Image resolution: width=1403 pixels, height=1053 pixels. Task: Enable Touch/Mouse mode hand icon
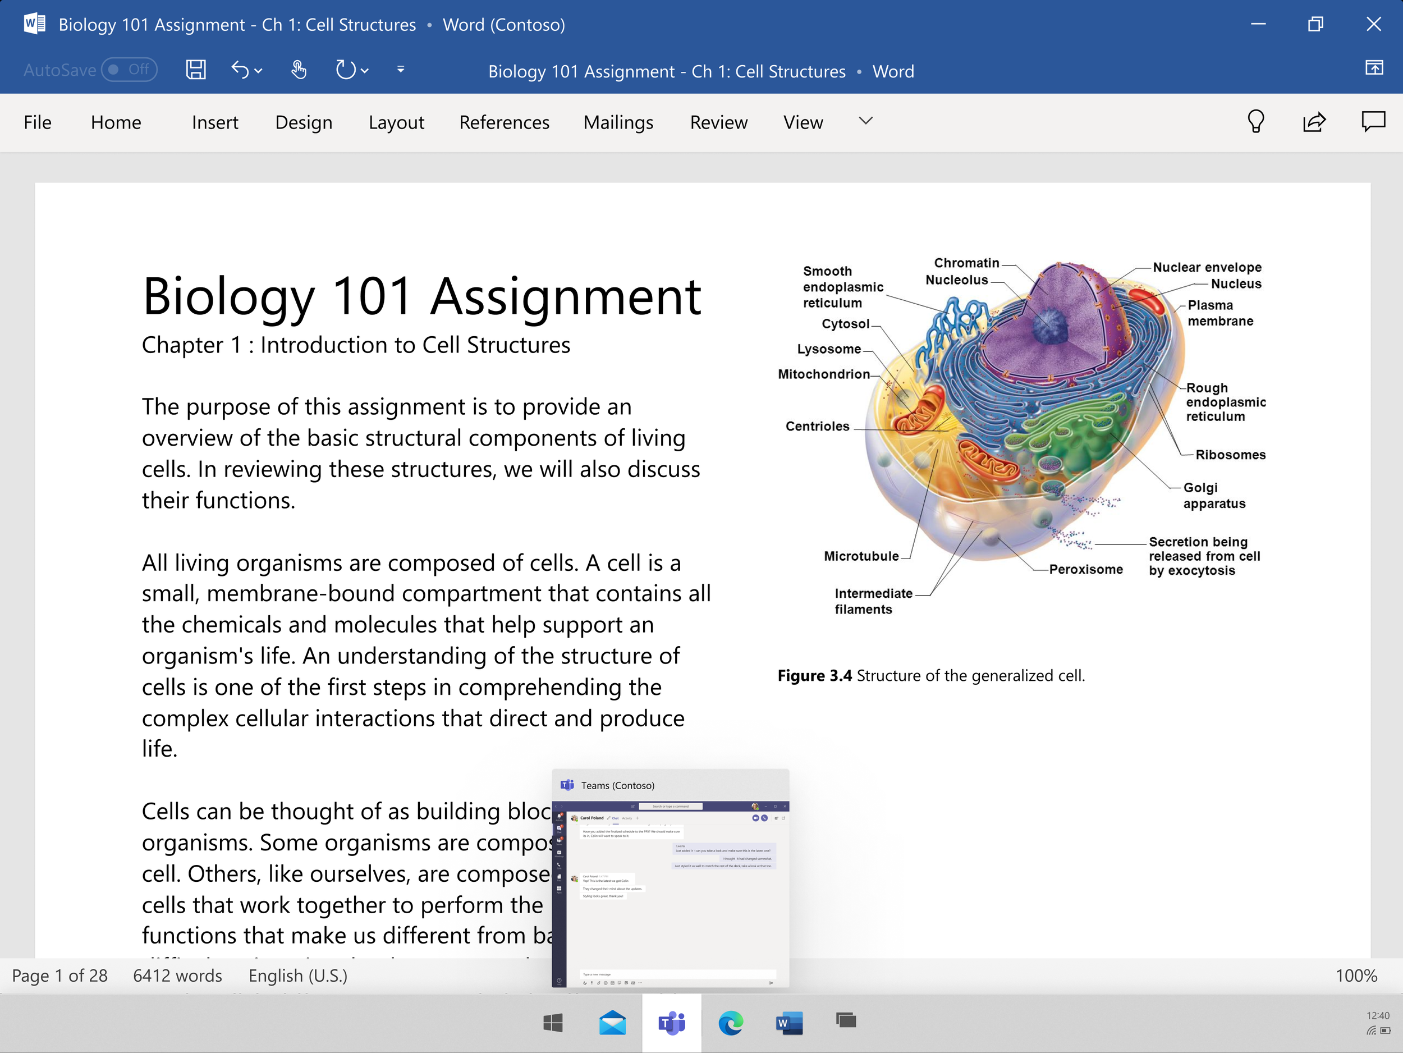[x=299, y=70]
